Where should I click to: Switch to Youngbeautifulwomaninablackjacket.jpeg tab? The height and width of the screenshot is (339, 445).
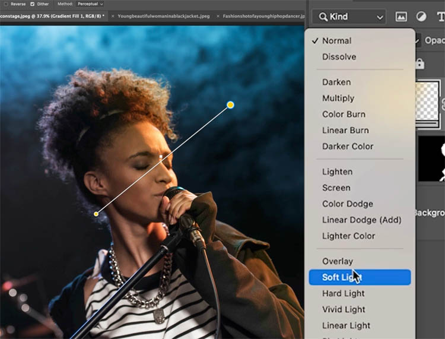point(164,16)
